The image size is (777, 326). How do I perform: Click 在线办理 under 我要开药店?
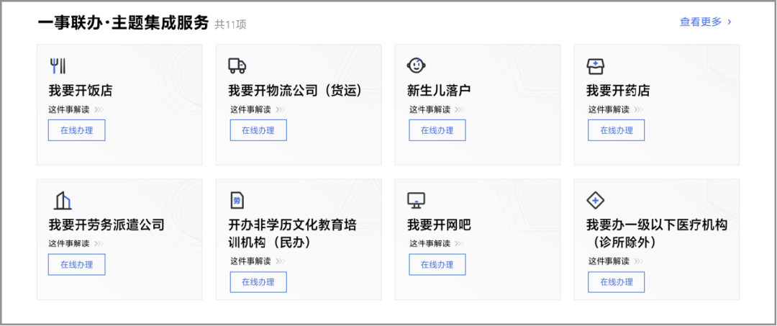(x=617, y=130)
